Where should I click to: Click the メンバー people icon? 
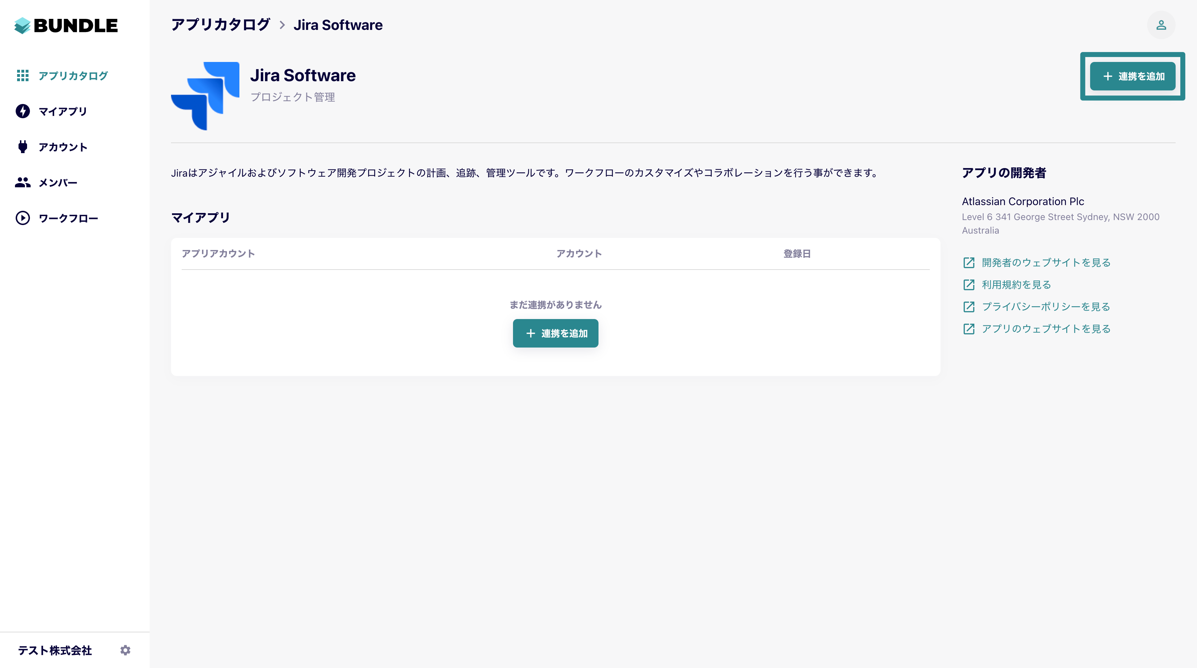coord(23,183)
